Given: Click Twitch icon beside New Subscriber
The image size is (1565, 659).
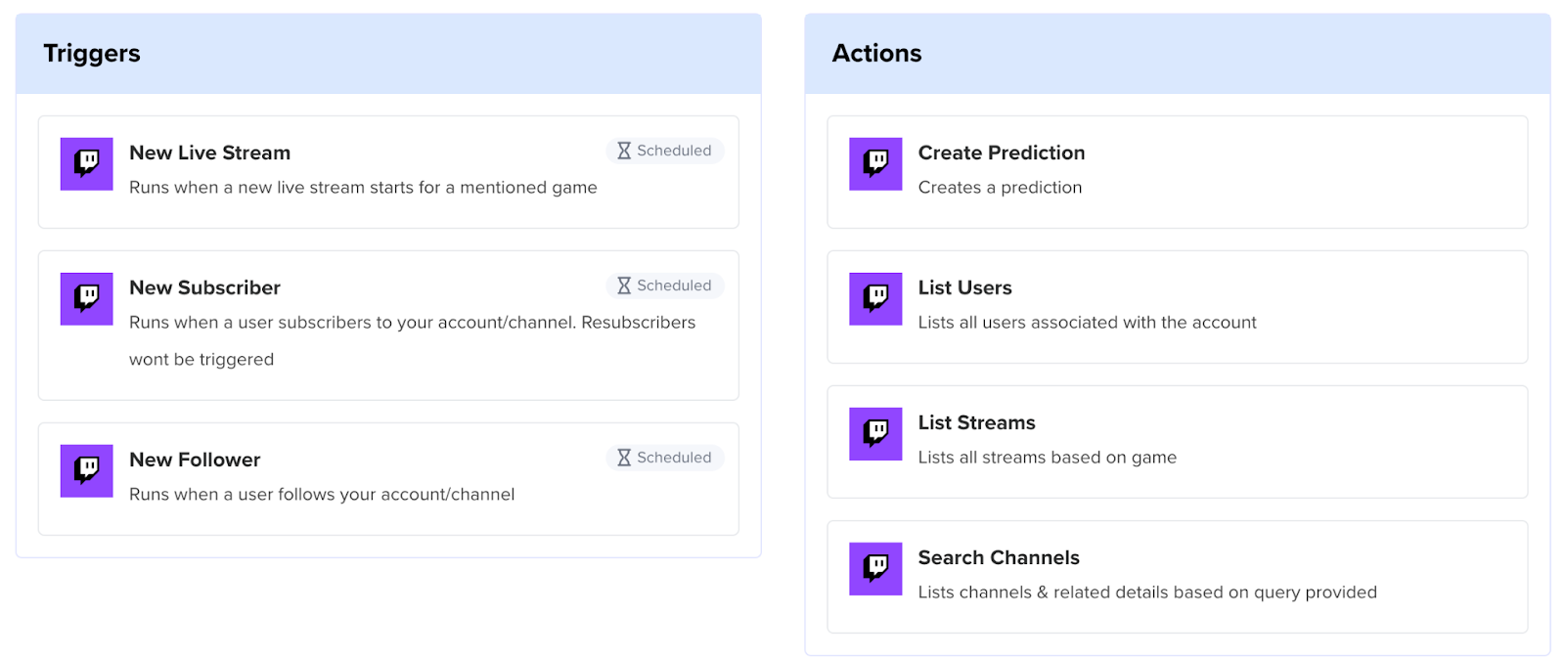Looking at the screenshot, I should coord(87,298).
